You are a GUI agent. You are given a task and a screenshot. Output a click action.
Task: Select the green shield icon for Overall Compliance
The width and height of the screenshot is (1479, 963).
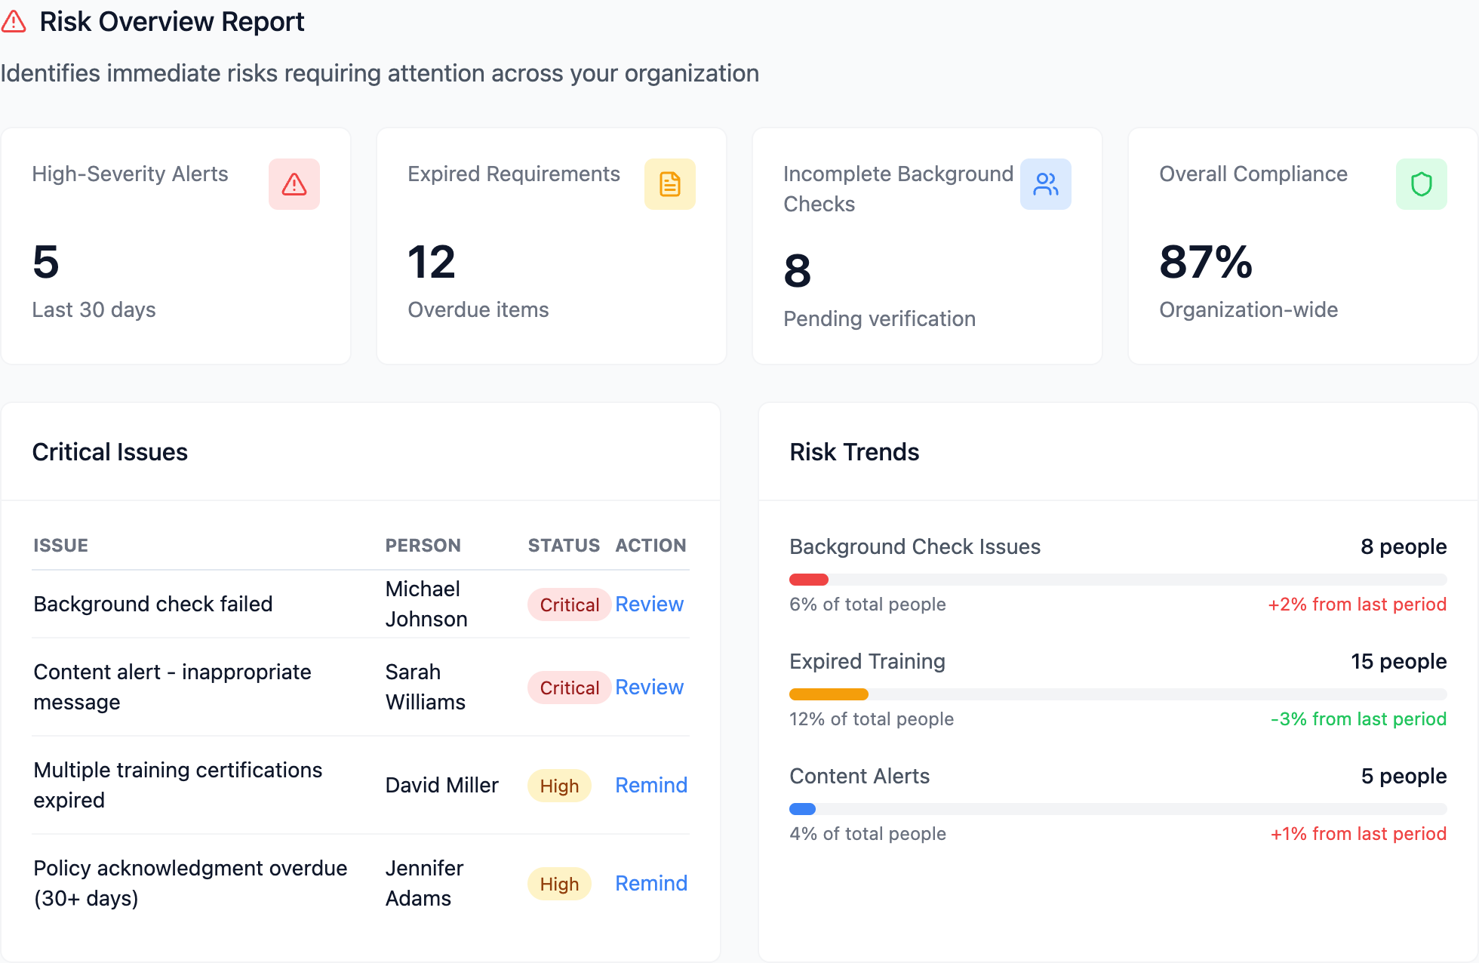point(1422,183)
